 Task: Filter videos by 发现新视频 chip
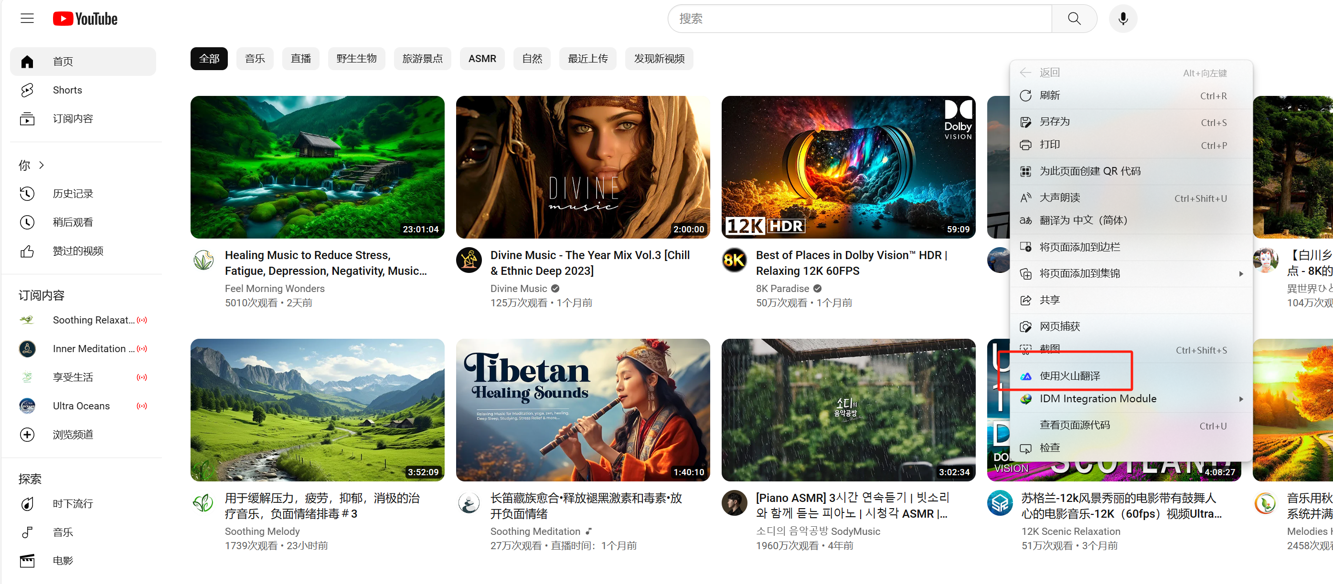(659, 58)
